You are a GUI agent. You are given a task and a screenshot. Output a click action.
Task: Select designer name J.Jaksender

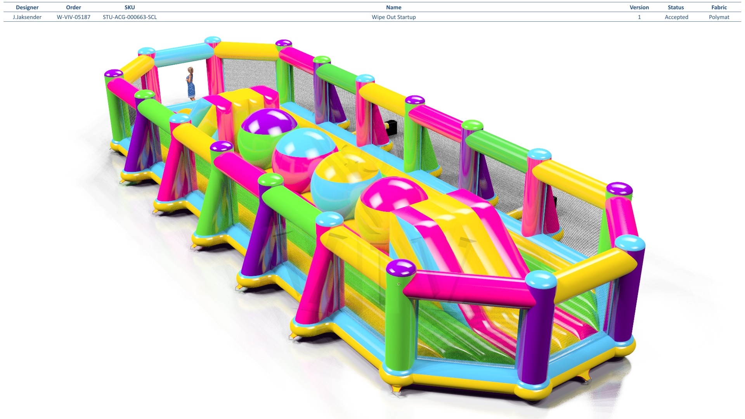point(27,17)
